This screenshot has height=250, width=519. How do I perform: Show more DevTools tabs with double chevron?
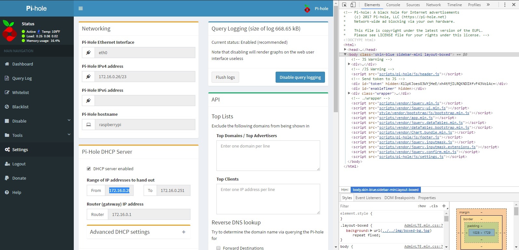point(488,5)
